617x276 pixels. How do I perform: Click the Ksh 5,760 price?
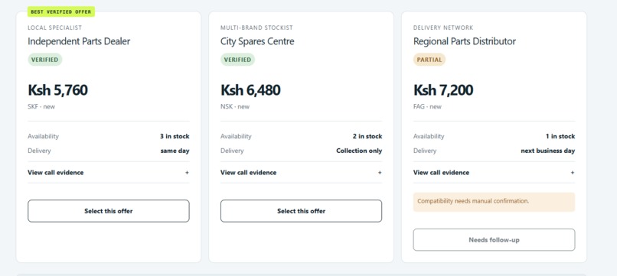57,90
